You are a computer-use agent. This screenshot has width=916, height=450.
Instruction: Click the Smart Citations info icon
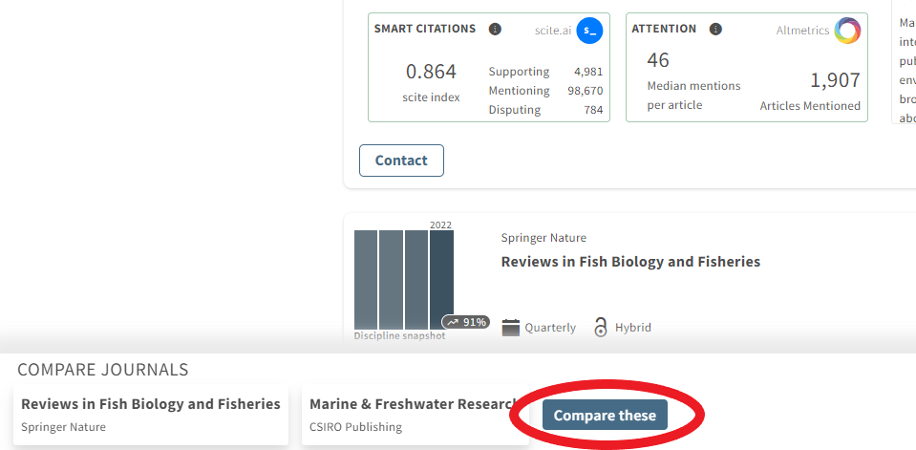click(x=495, y=30)
